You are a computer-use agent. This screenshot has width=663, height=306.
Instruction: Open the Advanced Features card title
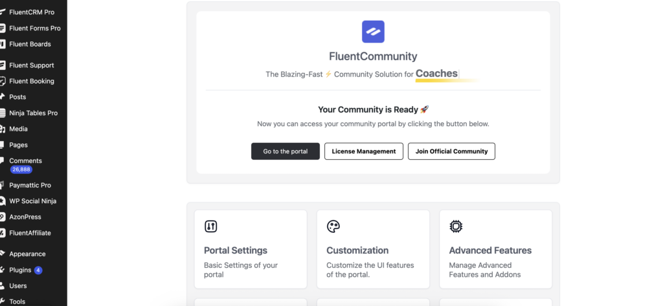490,250
